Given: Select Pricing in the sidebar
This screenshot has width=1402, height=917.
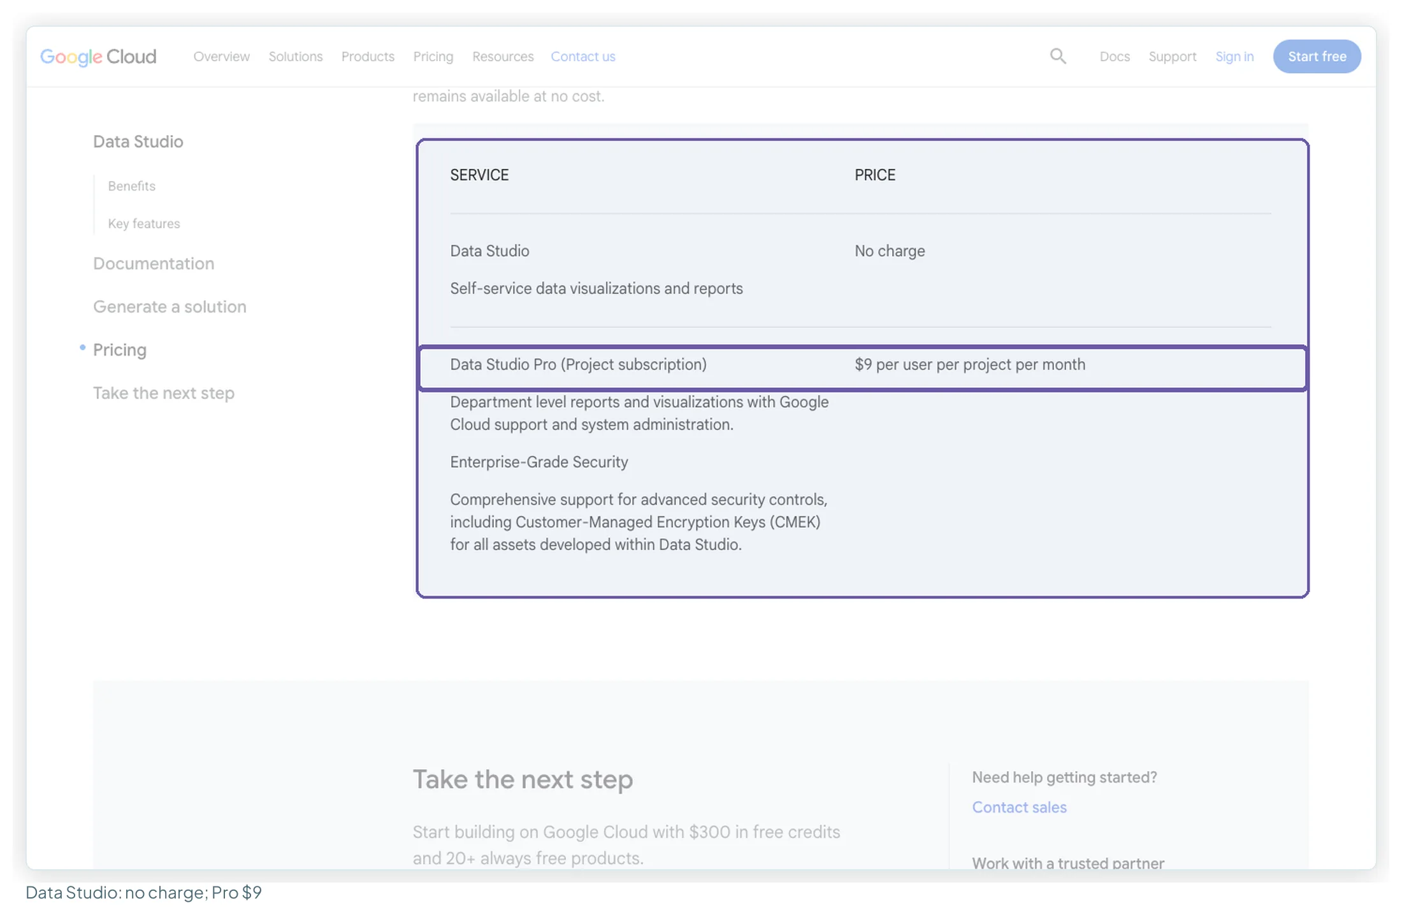Looking at the screenshot, I should pos(120,350).
